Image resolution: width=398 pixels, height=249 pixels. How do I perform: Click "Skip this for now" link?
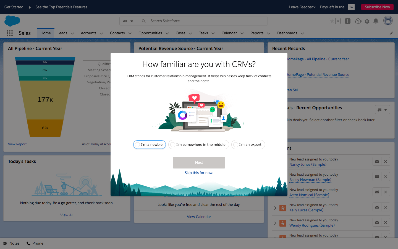click(x=199, y=173)
